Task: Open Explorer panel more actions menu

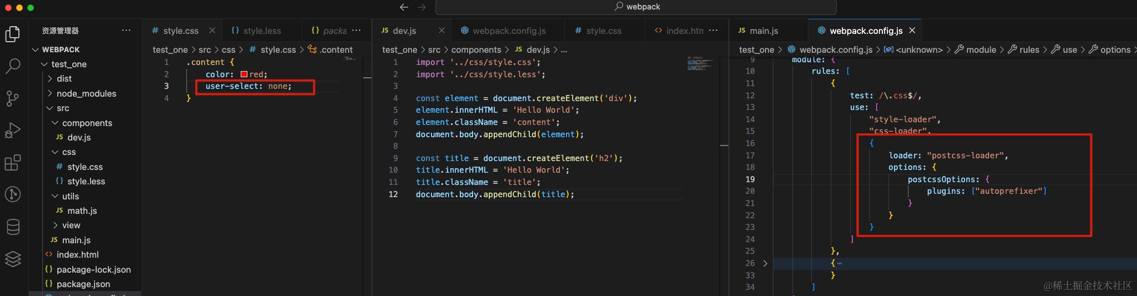Action: coord(126,31)
